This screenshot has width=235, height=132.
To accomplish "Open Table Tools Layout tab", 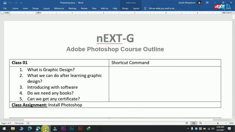I will tap(136, 8).
